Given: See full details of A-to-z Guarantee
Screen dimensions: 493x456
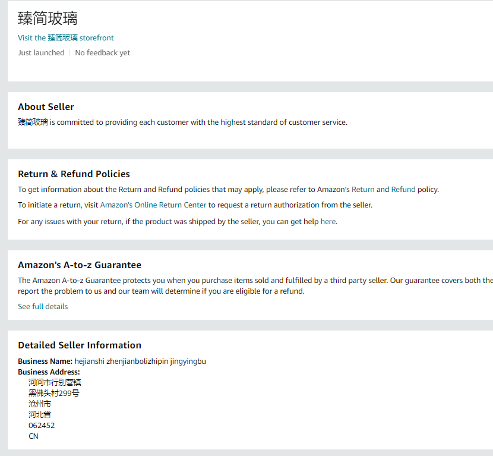Looking at the screenshot, I should click(43, 307).
